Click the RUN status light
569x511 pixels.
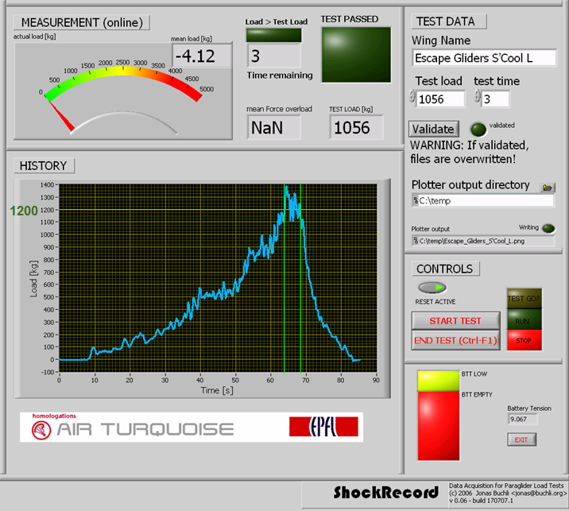524,320
